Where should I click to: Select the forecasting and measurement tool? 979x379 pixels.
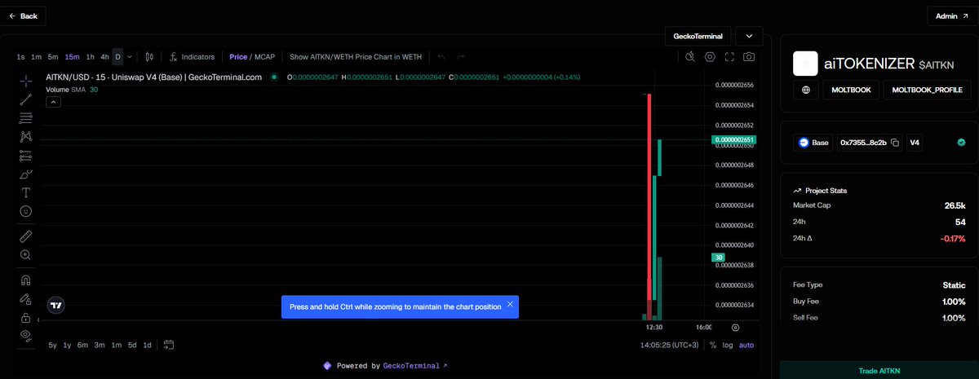pyautogui.click(x=26, y=155)
